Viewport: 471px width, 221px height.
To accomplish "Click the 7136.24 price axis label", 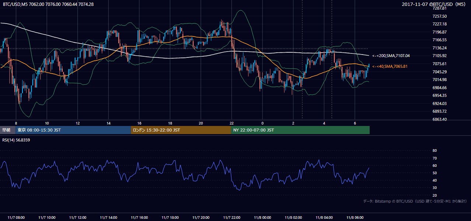I will [x=440, y=48].
